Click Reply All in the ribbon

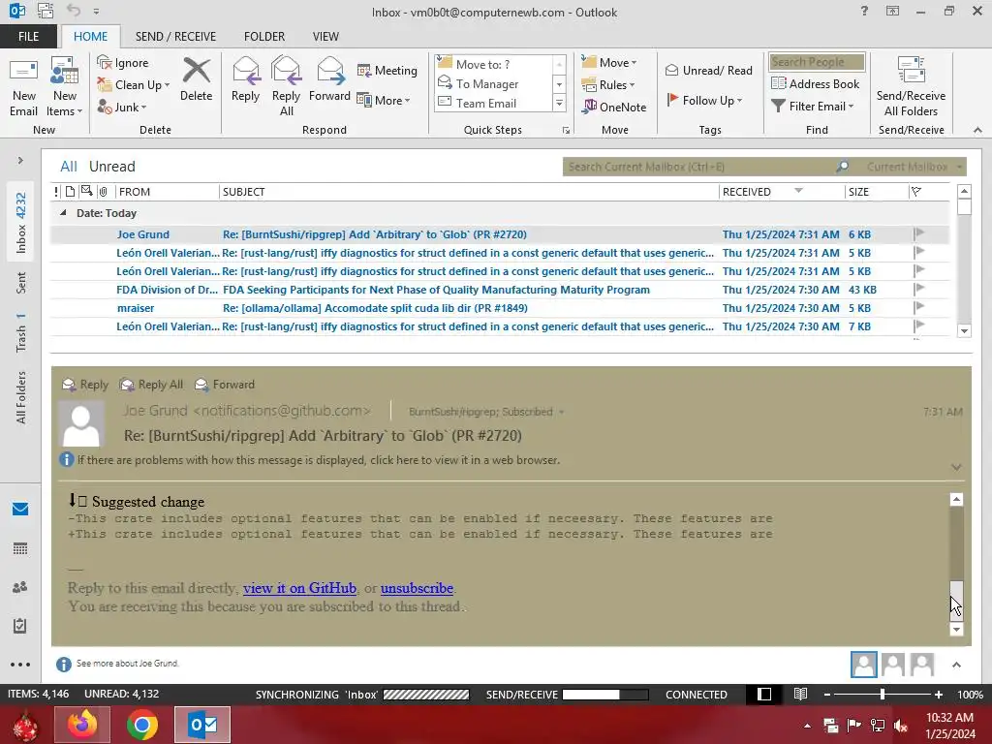pos(286,87)
